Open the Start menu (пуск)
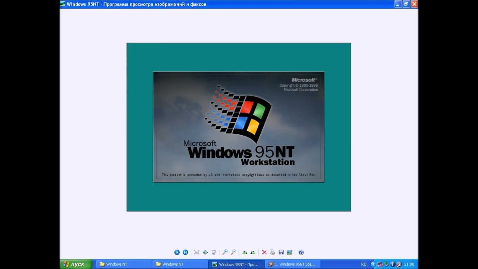Image resolution: width=478 pixels, height=269 pixels. (76, 264)
